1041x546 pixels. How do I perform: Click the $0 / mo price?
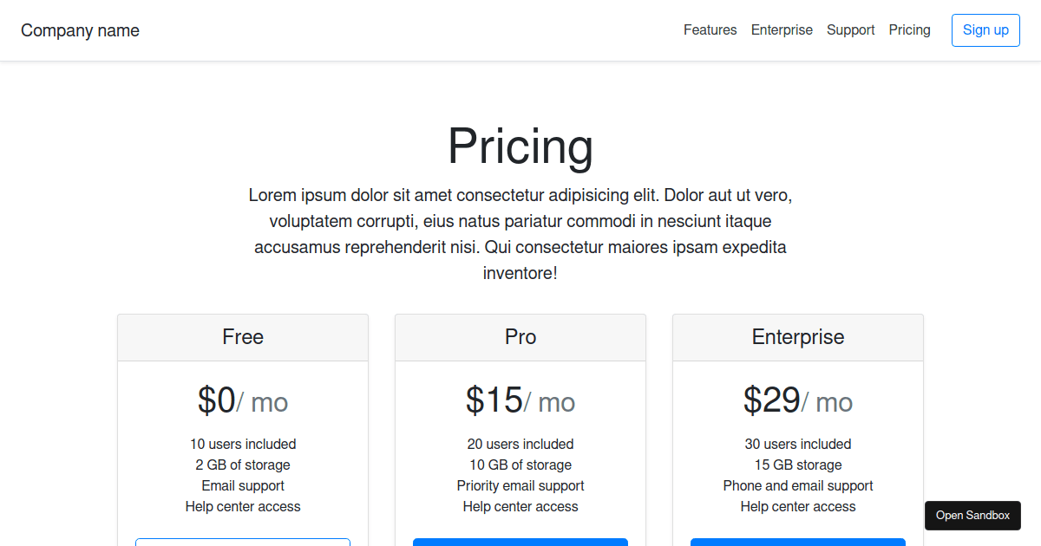pyautogui.click(x=243, y=401)
